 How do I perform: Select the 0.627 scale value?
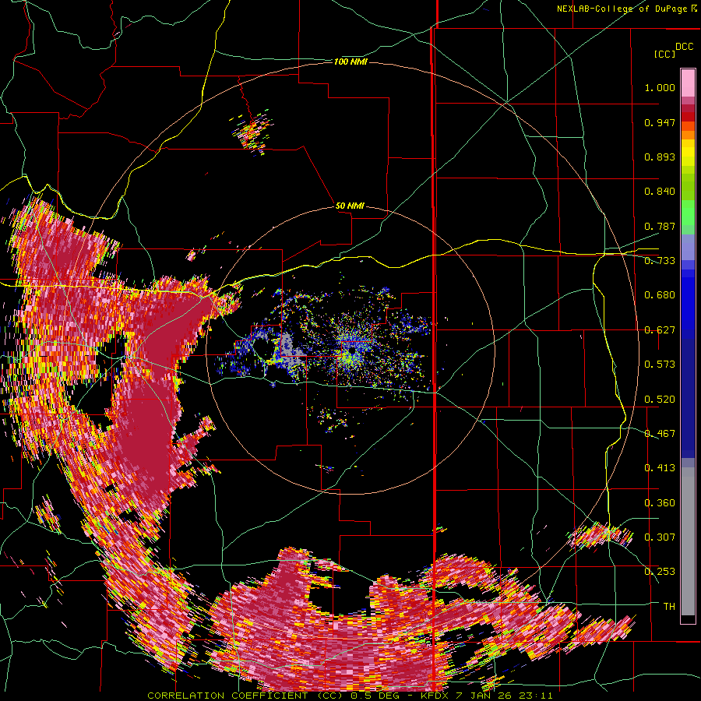click(x=660, y=330)
